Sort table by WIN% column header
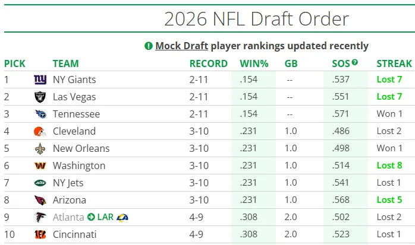Viewport: 415px width, 245px height. 253,63
